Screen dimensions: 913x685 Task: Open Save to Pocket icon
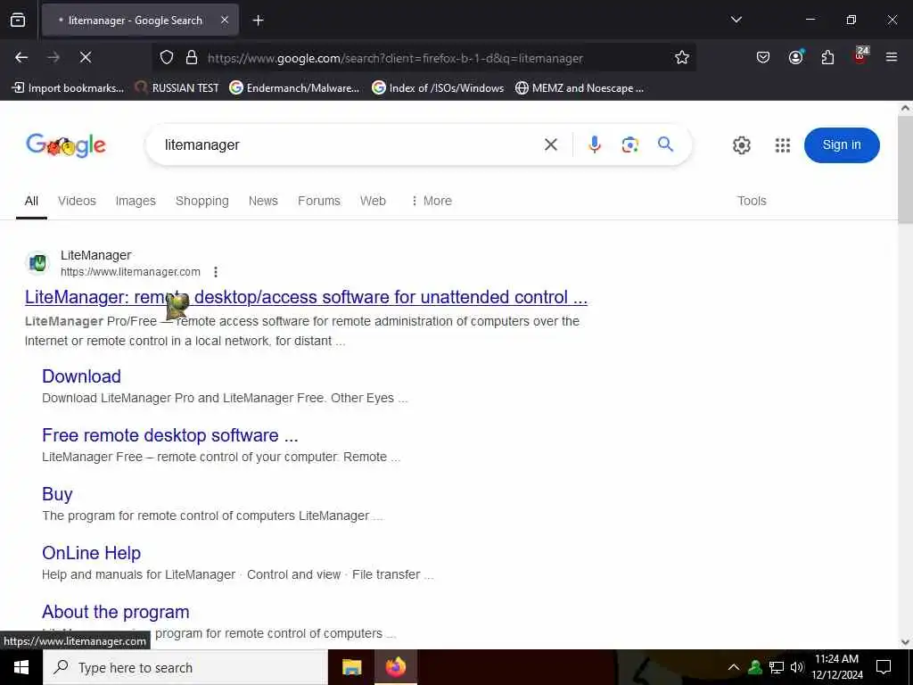pyautogui.click(x=763, y=57)
